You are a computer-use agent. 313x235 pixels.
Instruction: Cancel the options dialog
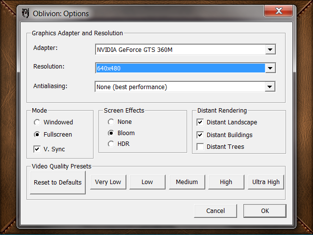216,211
